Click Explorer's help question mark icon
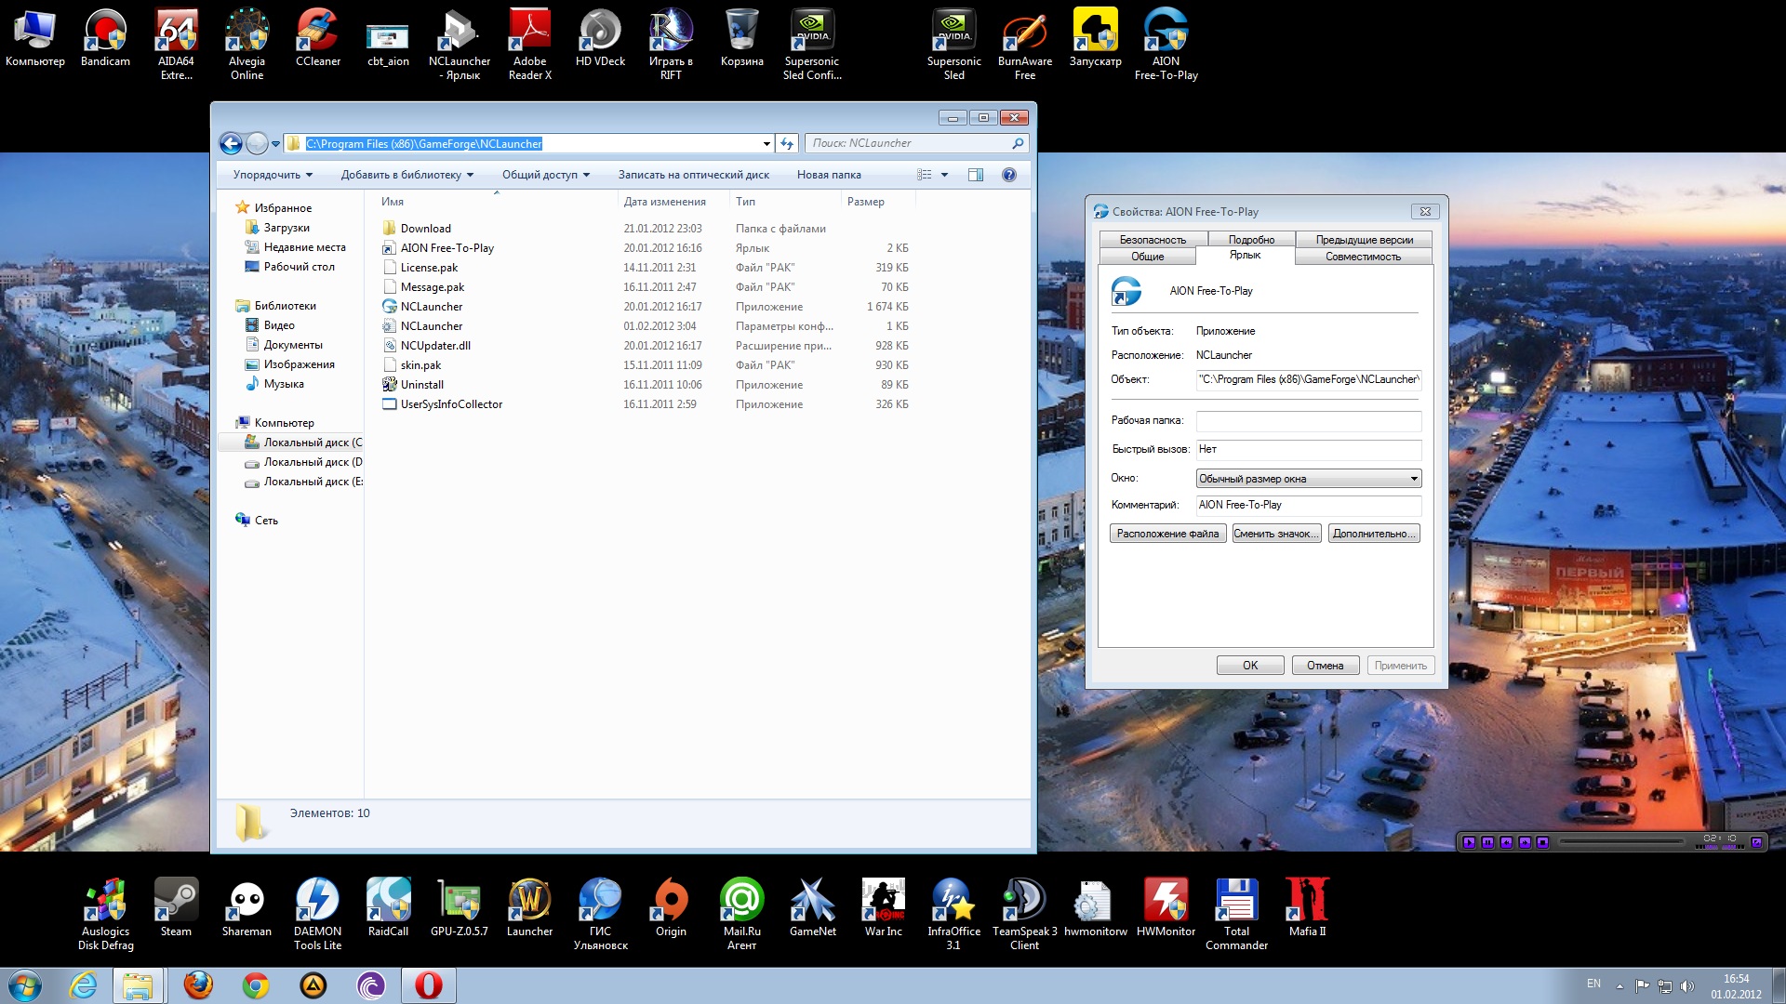Screen dimensions: 1786x1004 pos(1009,175)
